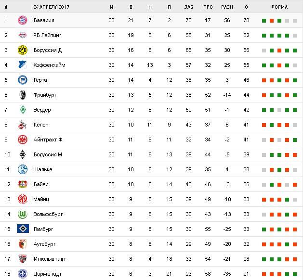Click the О points column header
The width and height of the screenshot is (303, 280).
(x=246, y=7)
